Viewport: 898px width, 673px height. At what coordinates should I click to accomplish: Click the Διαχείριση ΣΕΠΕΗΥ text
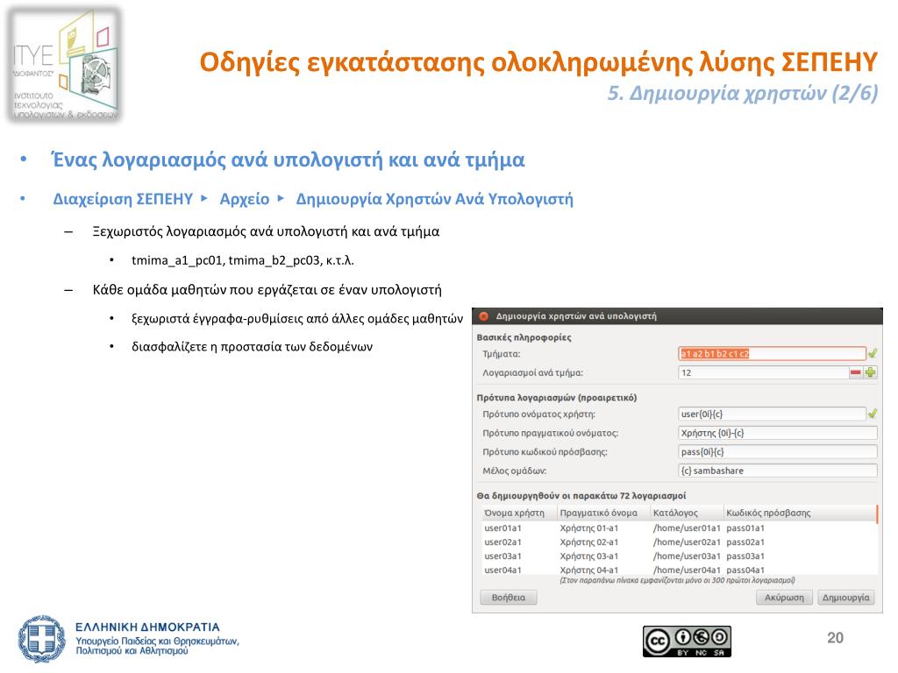123,199
